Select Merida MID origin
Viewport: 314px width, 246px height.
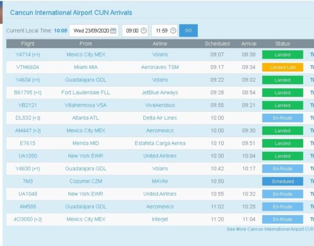click(x=86, y=143)
